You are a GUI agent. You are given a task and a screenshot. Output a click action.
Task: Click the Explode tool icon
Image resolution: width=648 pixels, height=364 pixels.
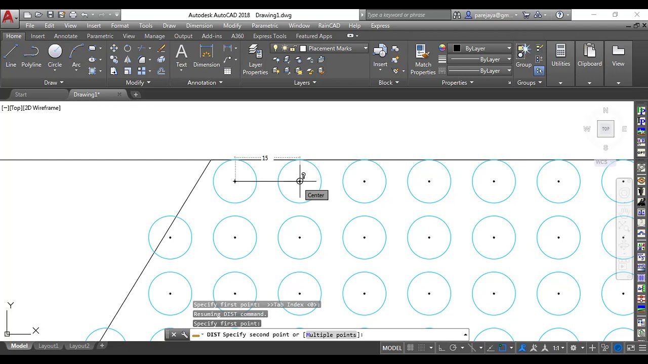point(161,60)
